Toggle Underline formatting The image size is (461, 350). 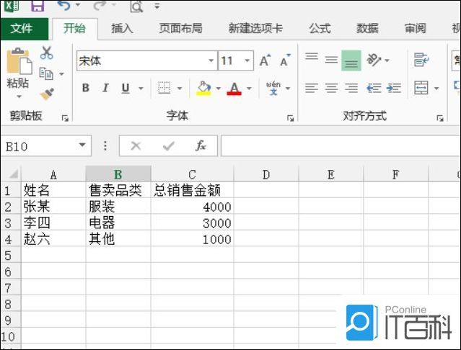(x=126, y=88)
